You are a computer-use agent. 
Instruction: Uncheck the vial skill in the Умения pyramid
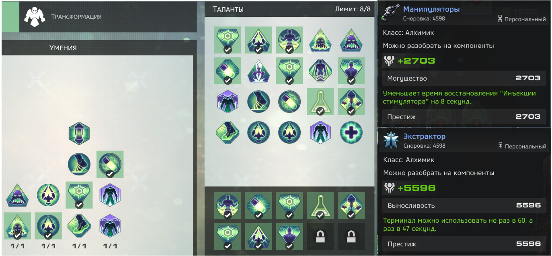(x=110, y=164)
